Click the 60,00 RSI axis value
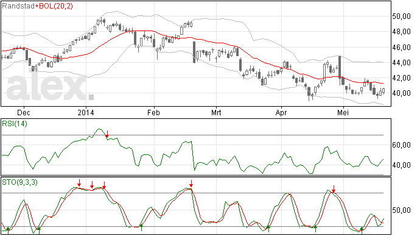420x236 pixels. 401,145
